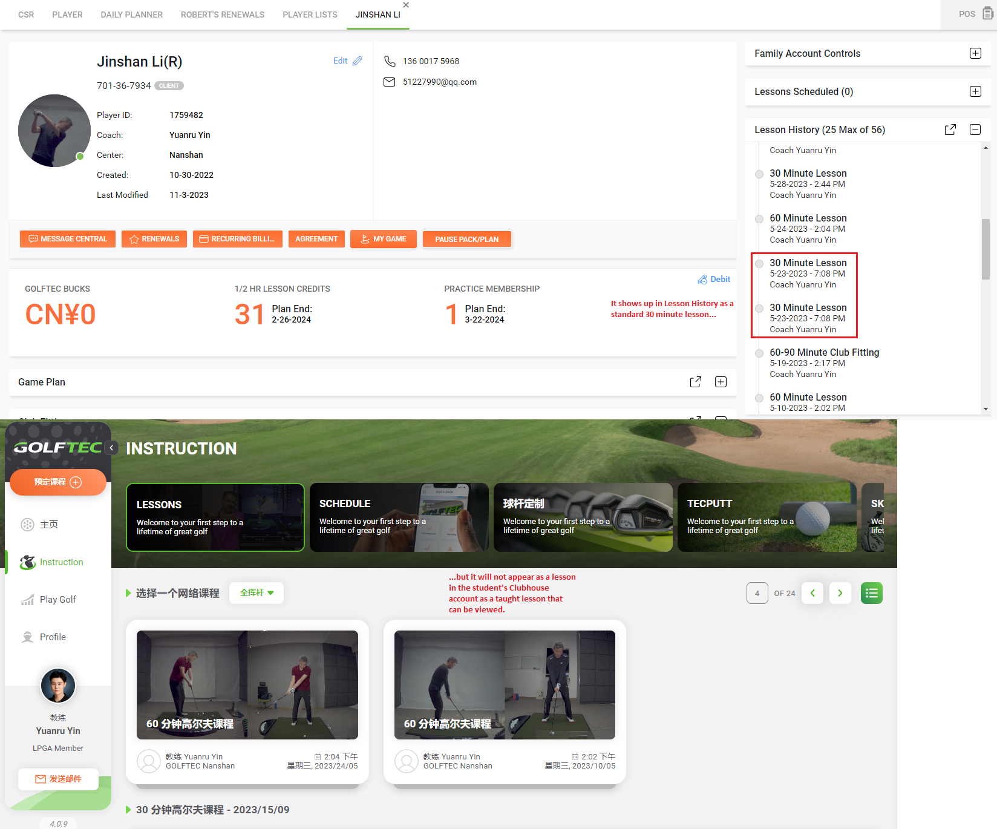Open the SCHEDULE card

pyautogui.click(x=399, y=517)
